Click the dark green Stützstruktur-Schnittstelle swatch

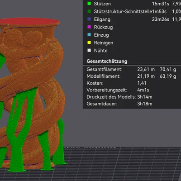tap(89, 11)
